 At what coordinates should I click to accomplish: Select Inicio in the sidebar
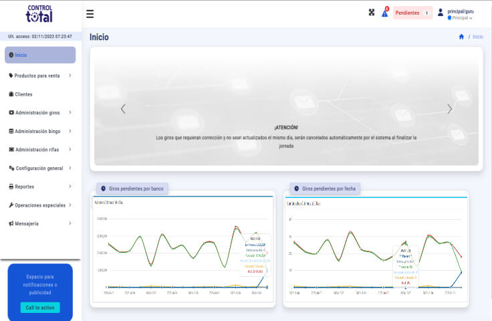click(40, 55)
